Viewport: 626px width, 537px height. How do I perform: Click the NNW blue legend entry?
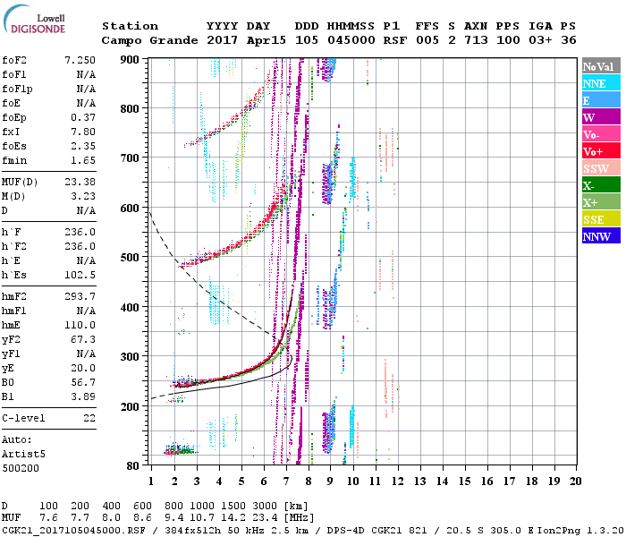click(596, 237)
